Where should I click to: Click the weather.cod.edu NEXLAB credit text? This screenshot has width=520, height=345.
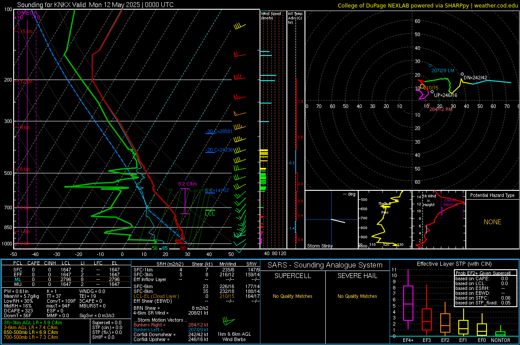[x=428, y=5]
